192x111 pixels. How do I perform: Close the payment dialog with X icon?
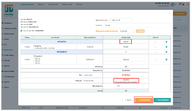[170, 13]
